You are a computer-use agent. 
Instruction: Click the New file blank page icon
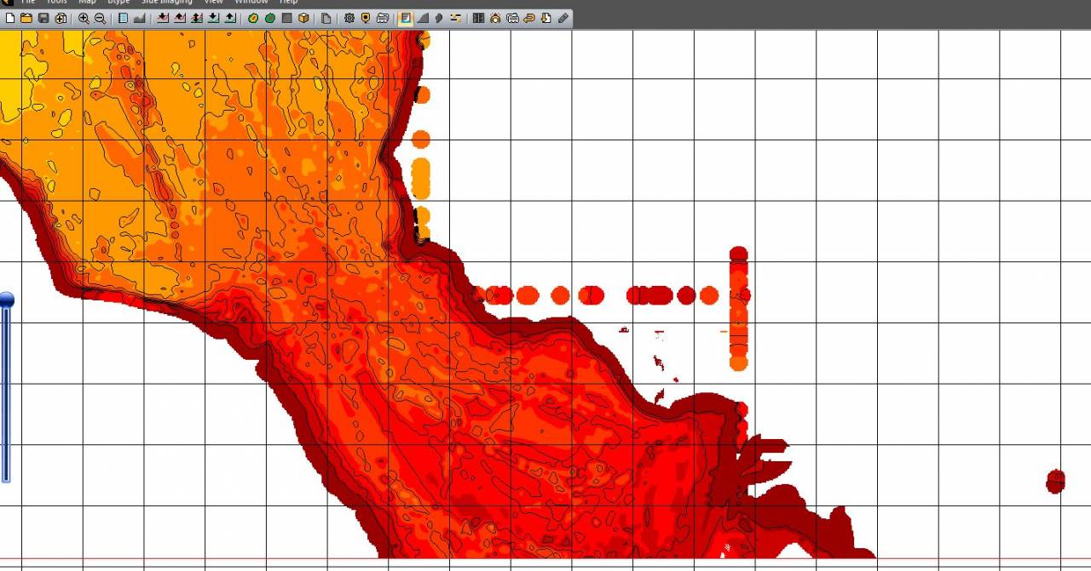point(10,18)
